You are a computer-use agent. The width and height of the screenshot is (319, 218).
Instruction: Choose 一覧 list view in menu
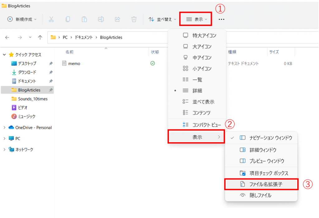click(x=197, y=80)
